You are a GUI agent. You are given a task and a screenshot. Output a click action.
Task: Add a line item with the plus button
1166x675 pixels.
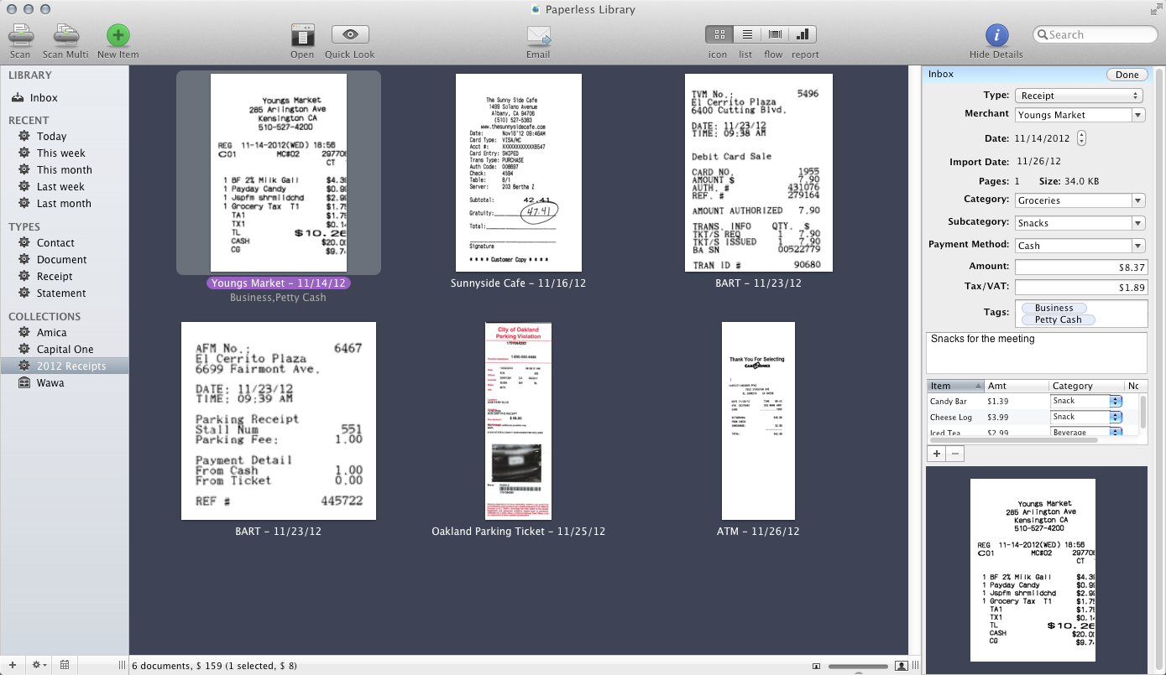tap(936, 454)
